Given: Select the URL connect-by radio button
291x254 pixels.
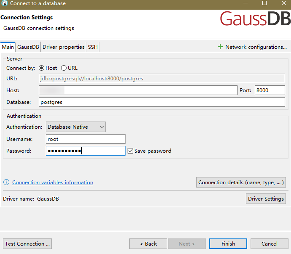Looking at the screenshot, I should pyautogui.click(x=64, y=68).
